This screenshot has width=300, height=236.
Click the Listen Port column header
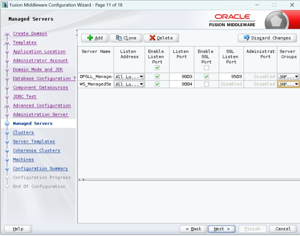pyautogui.click(x=182, y=59)
